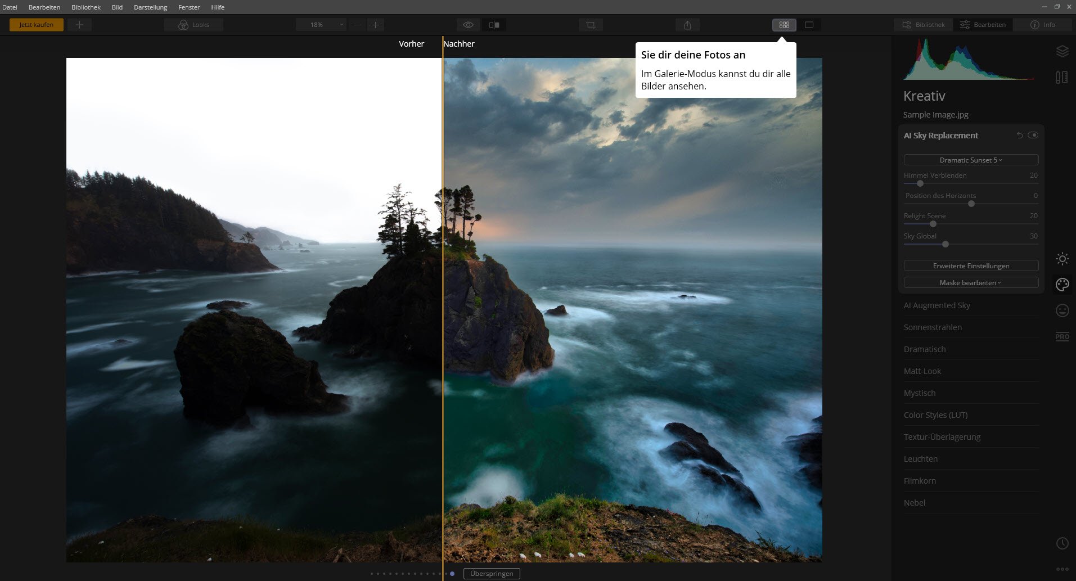Open the 18% zoom level dropdown
Viewport: 1076px width, 581px height.
(321, 25)
